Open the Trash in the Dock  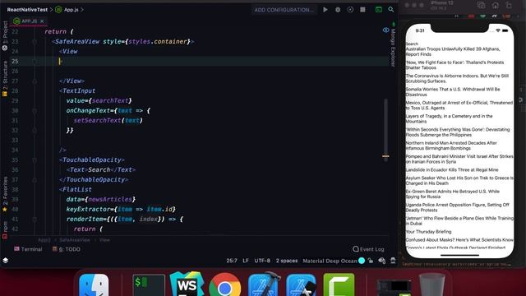pyautogui.click(x=432, y=284)
